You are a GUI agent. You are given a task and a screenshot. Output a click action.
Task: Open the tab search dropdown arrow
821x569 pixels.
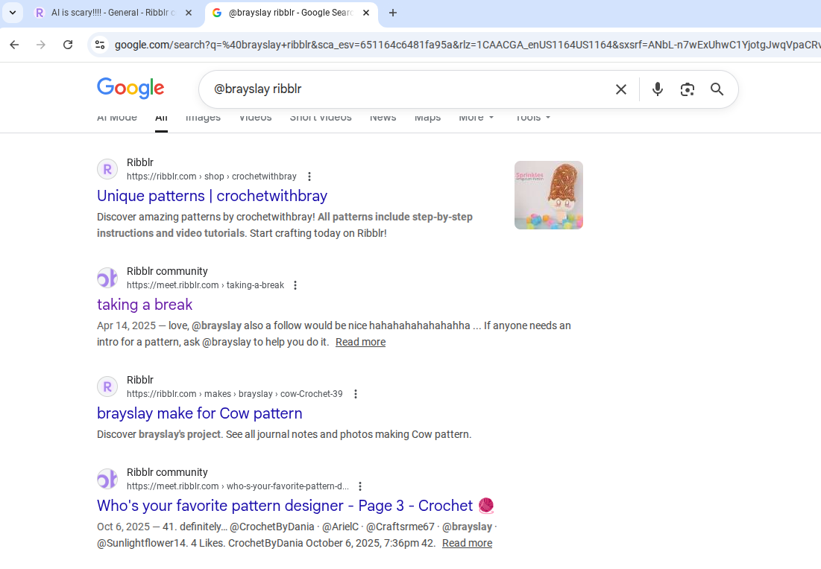[x=13, y=13]
